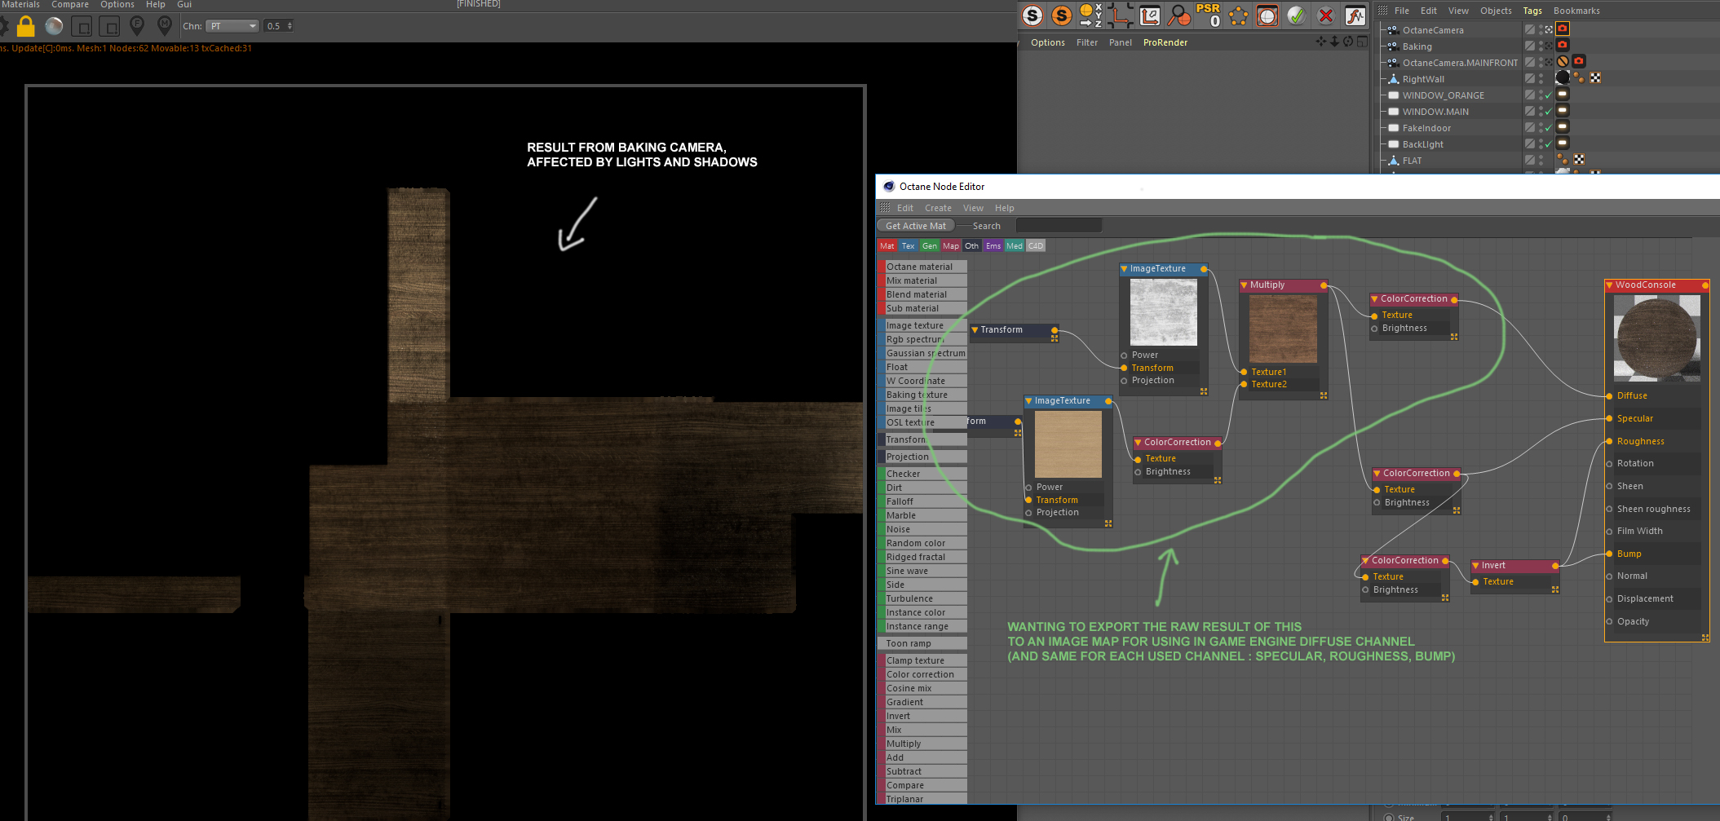Toggle visibility dots for OctaneCamera
1720x821 pixels.
[1541, 30]
